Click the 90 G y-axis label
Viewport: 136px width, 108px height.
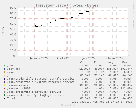13,8
